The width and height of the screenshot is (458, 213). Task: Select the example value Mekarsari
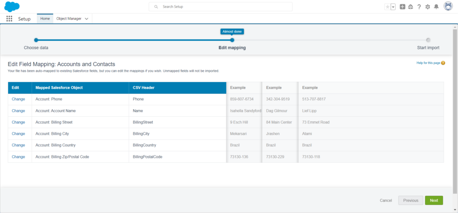239,133
